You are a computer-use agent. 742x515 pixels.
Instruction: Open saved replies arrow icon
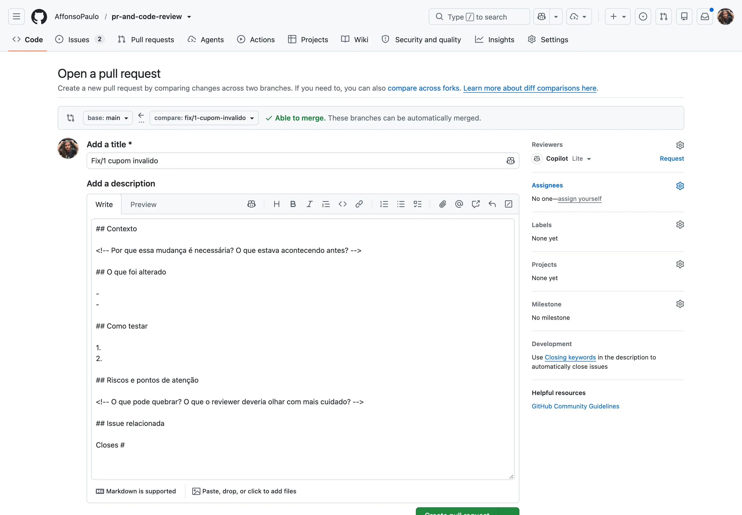pyautogui.click(x=492, y=204)
